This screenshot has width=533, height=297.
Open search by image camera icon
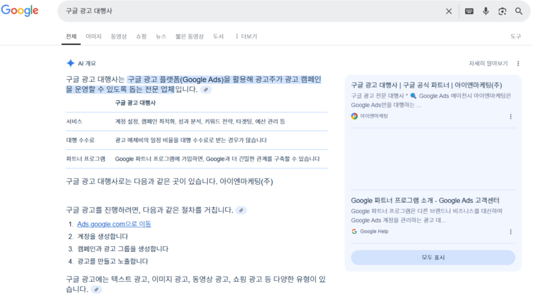coord(502,11)
